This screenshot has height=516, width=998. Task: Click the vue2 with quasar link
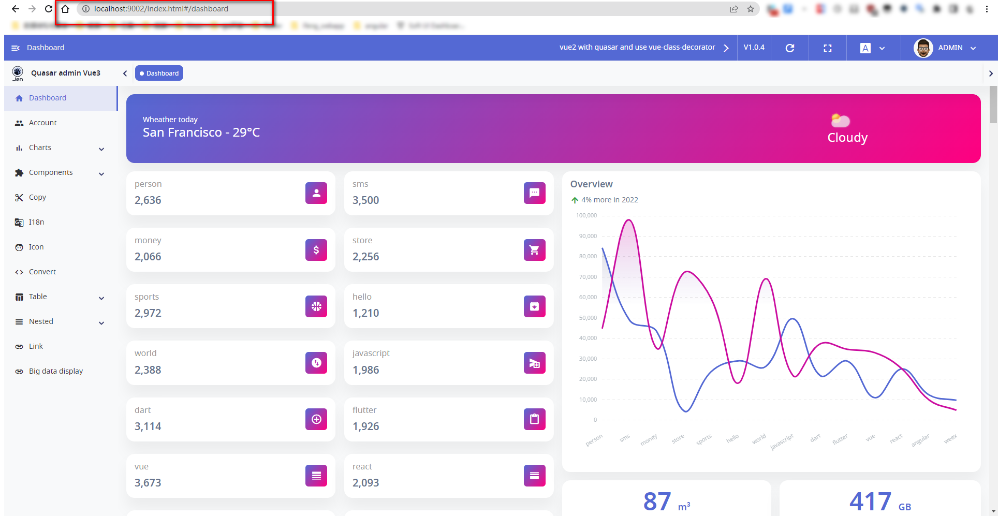637,47
